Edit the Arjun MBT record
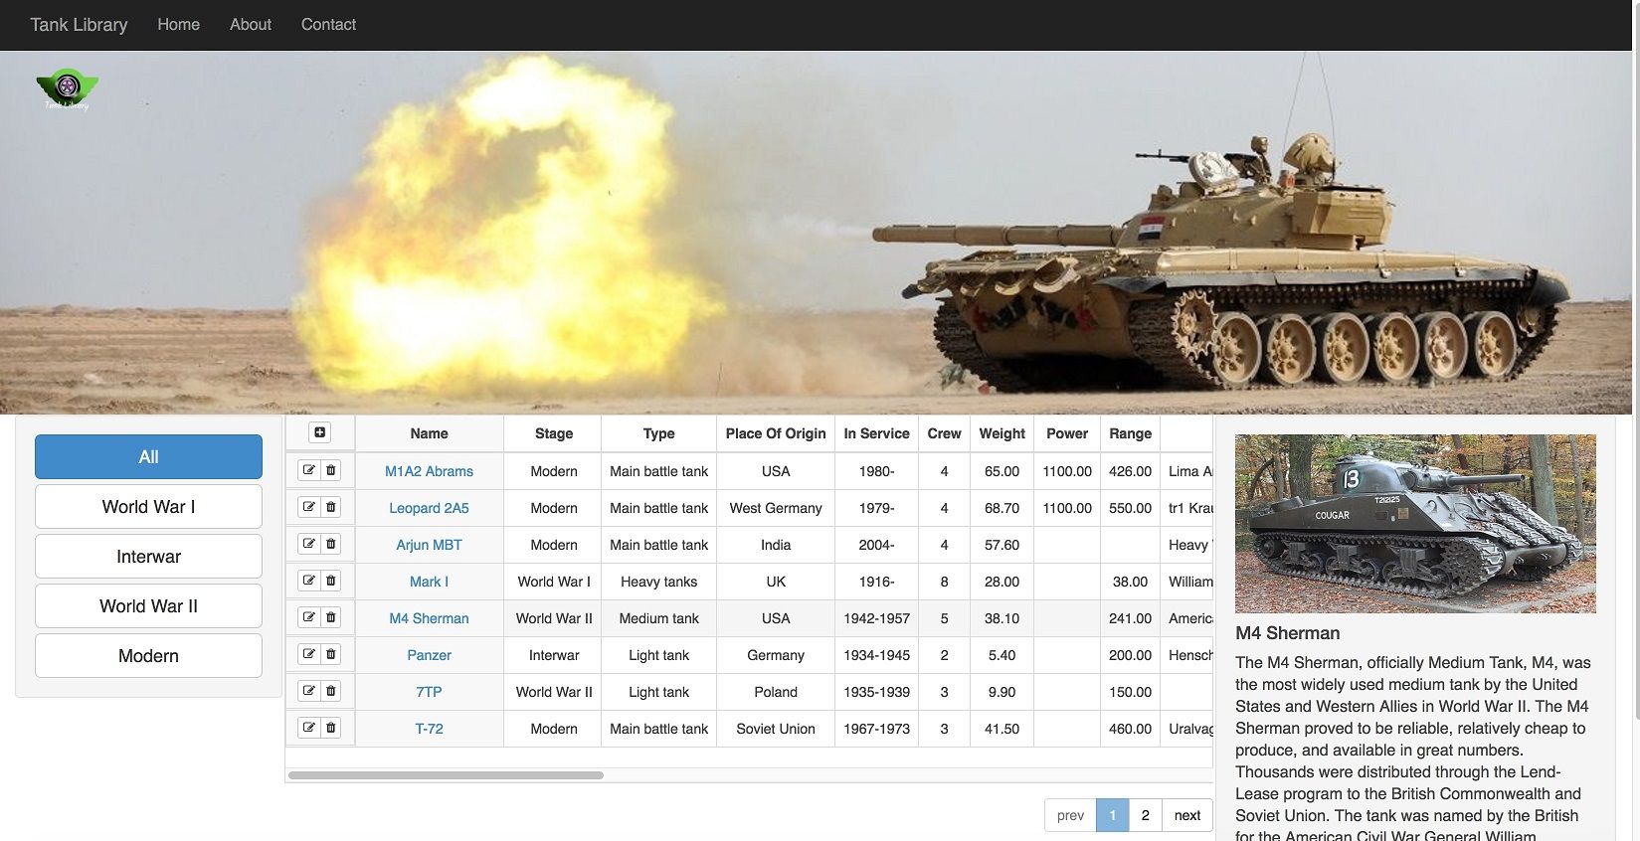Viewport: 1640px width, 841px height. pos(309,544)
